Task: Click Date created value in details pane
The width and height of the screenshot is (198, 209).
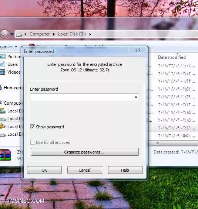Action: [x=189, y=152]
